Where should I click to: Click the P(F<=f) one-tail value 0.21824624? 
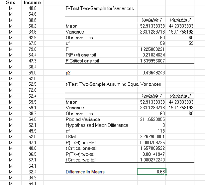click(154, 55)
